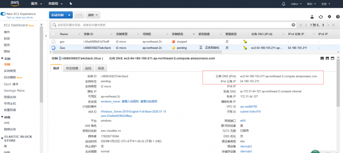The image size is (343, 153).
Task: Click the AWS logo home icon
Action: [x=14, y=3]
